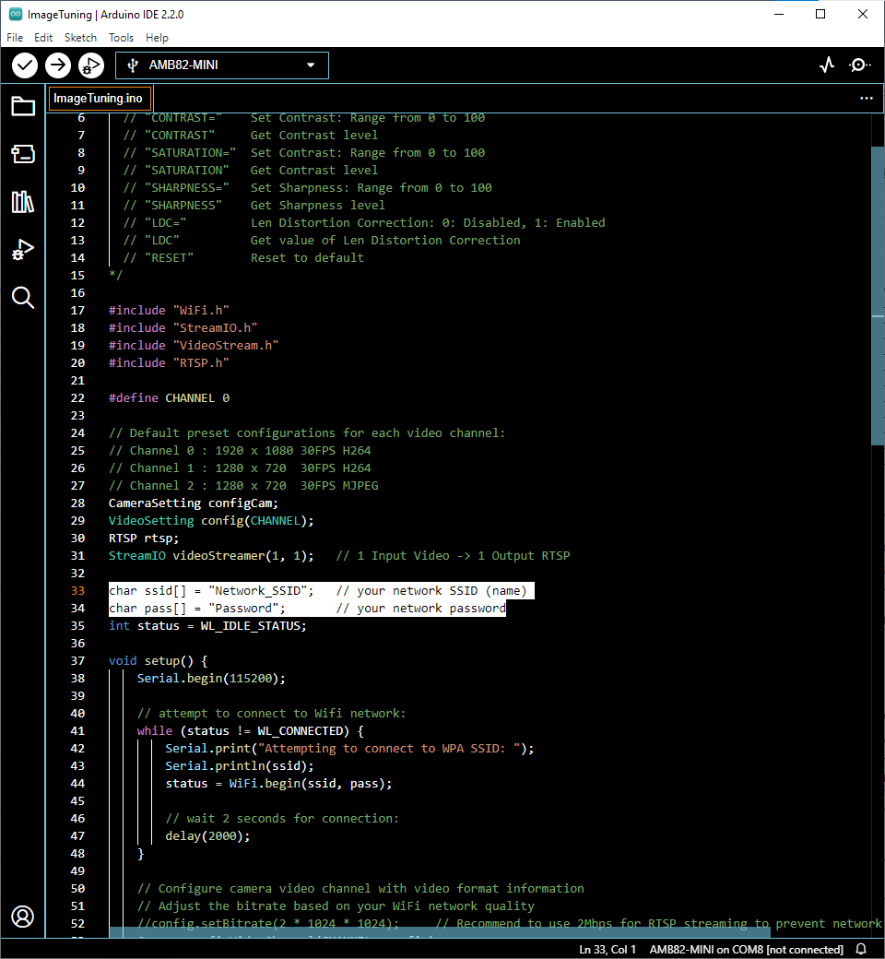Image resolution: width=885 pixels, height=959 pixels.
Task: Open the Library Manager books icon
Action: point(23,202)
